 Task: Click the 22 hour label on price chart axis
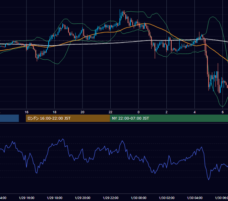coord(111,112)
